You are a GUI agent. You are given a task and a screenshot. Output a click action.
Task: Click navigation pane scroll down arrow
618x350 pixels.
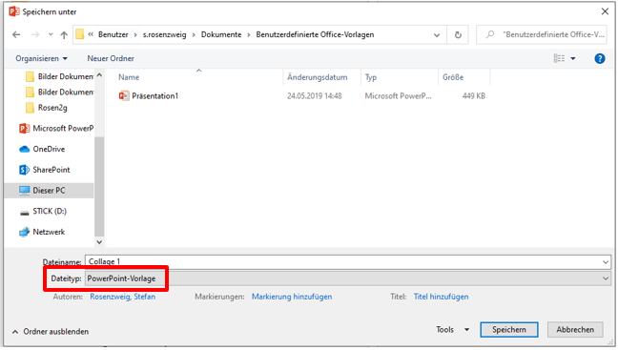click(x=99, y=242)
